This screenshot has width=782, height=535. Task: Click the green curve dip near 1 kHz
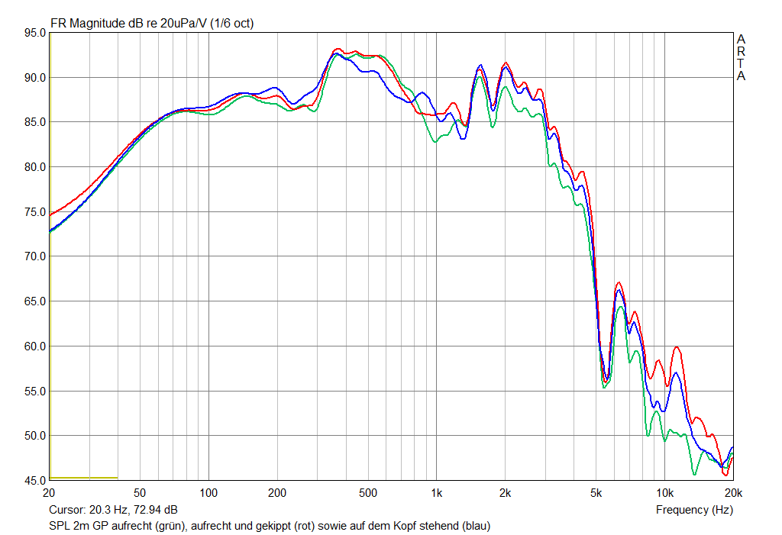point(435,142)
